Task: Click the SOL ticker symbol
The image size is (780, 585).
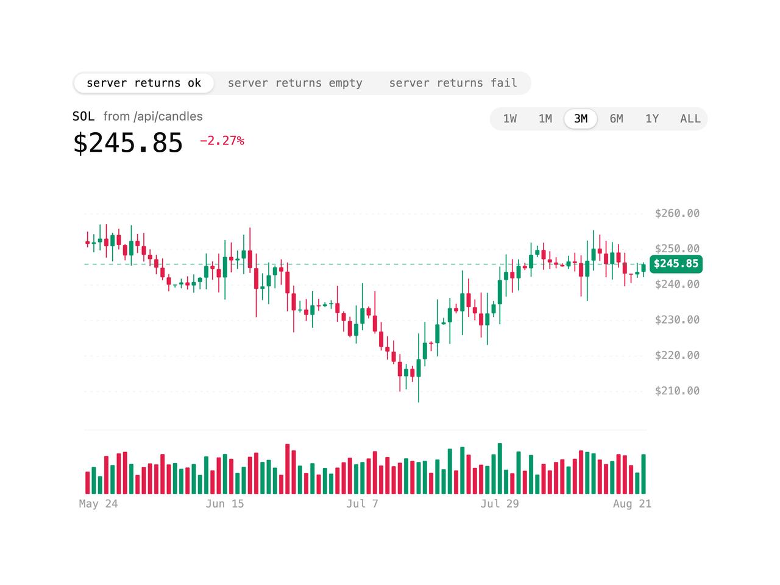Action: click(83, 116)
